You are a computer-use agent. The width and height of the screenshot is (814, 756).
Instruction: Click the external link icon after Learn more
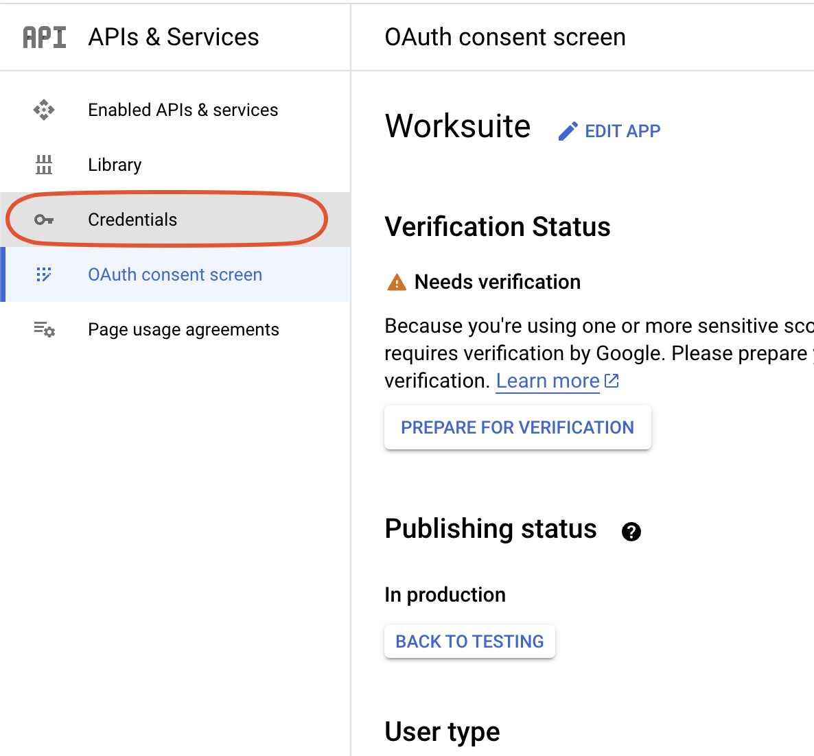pyautogui.click(x=612, y=381)
